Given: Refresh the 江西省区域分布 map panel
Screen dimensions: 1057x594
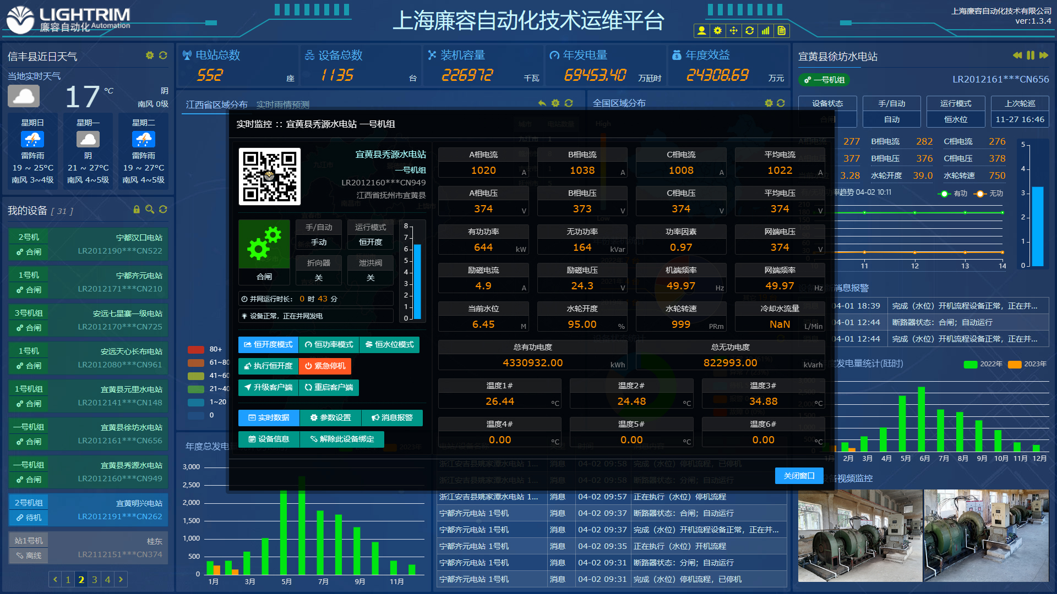Looking at the screenshot, I should (x=569, y=103).
